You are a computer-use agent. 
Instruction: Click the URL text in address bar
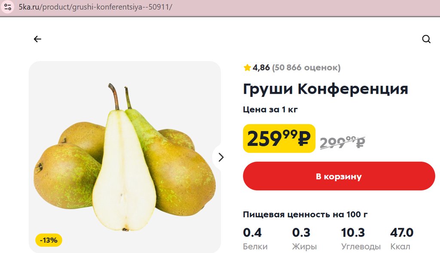point(95,7)
